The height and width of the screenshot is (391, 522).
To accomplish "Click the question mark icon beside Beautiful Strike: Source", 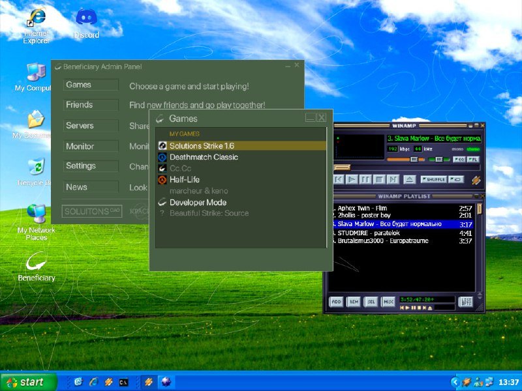I will pos(162,213).
